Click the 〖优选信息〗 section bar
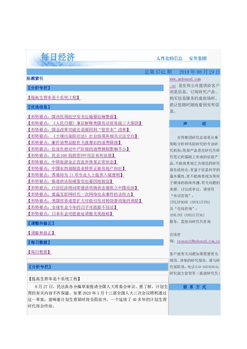Image resolution: width=247 pixels, height=349 pixels. click(95, 107)
